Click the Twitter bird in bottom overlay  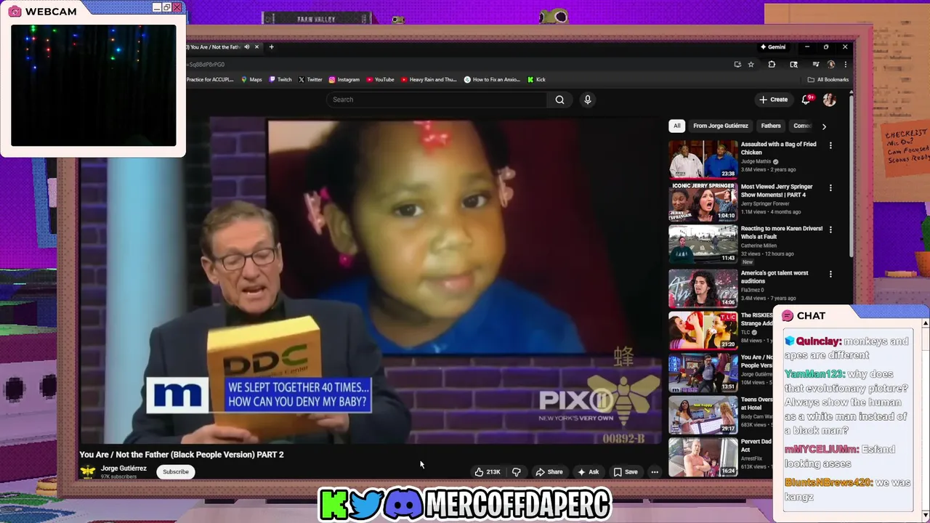coord(366,505)
